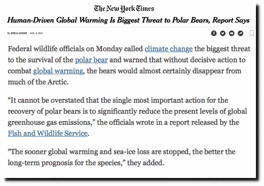Viewport: 264px width, 186px height.
Task: Click the words they added
Action: [145, 163]
